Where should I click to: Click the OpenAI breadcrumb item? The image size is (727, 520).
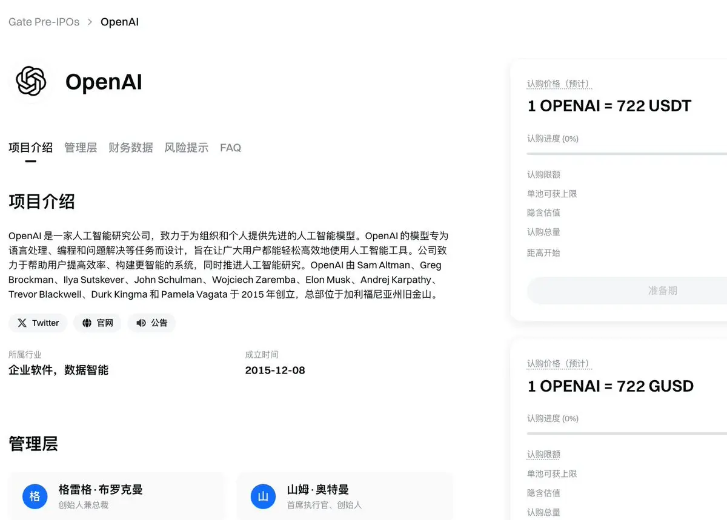pyautogui.click(x=119, y=22)
